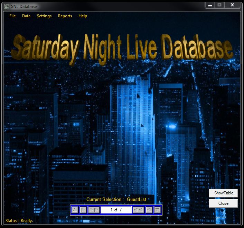Click the up-triangle button in record navigator
The image size is (244, 228).
(75, 210)
